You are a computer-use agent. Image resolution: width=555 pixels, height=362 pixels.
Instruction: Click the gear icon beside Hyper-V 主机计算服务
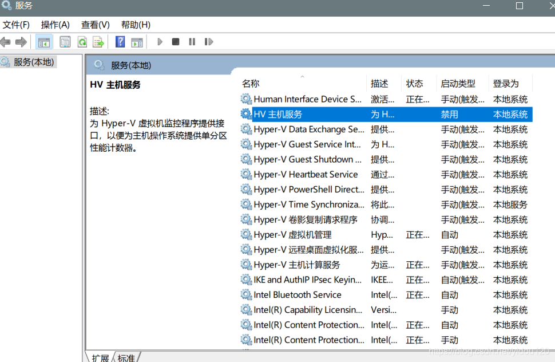pyautogui.click(x=246, y=265)
